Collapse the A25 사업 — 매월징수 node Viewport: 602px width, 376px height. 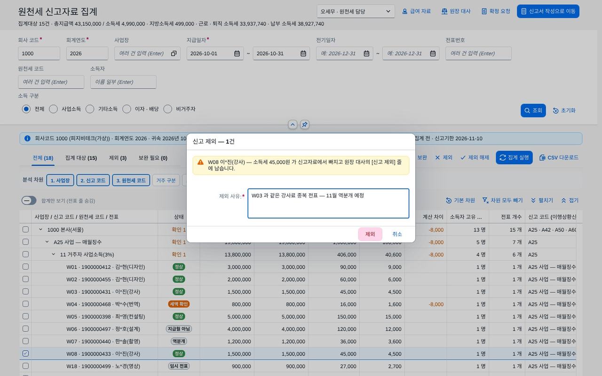pos(47,242)
